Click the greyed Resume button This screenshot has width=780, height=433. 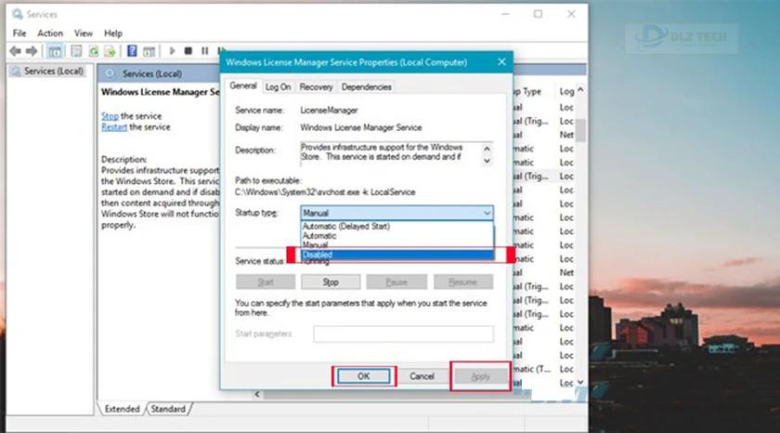point(463,282)
